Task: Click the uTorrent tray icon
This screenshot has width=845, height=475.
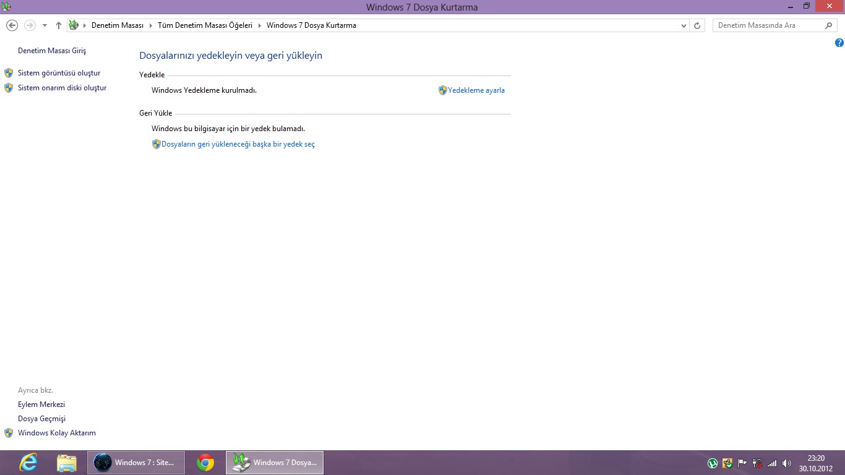Action: coord(713,463)
